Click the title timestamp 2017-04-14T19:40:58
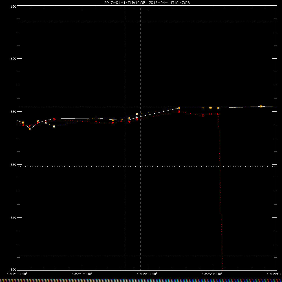Screen dimensions: 282x282 (x=125, y=3)
